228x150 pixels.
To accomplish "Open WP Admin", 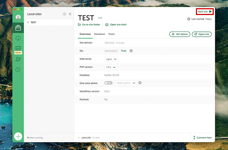I will pos(180,34).
